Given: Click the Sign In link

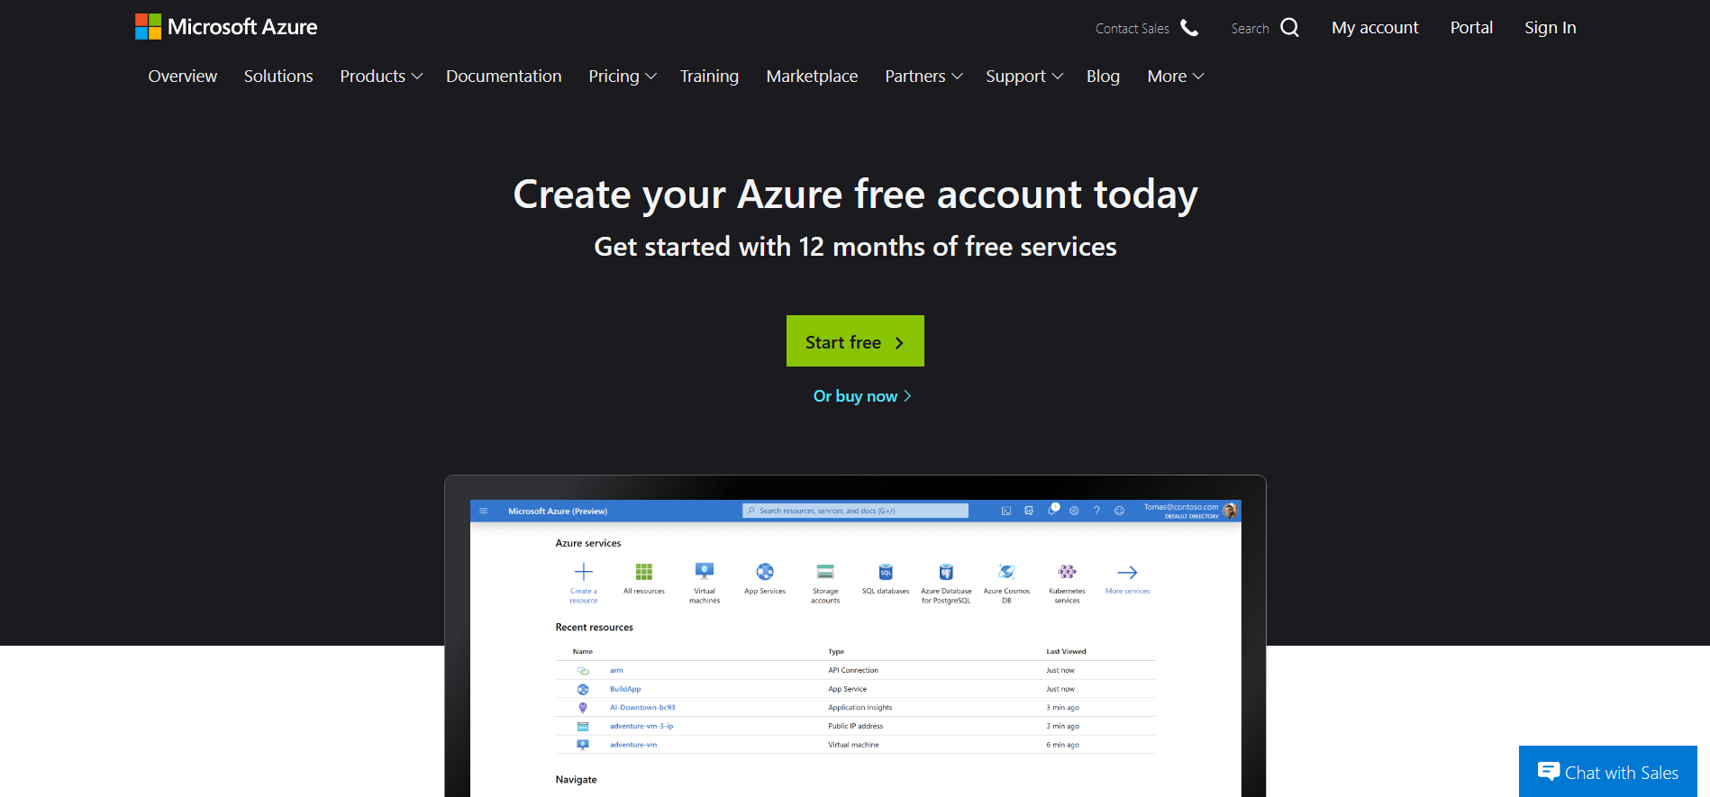Looking at the screenshot, I should (1550, 28).
